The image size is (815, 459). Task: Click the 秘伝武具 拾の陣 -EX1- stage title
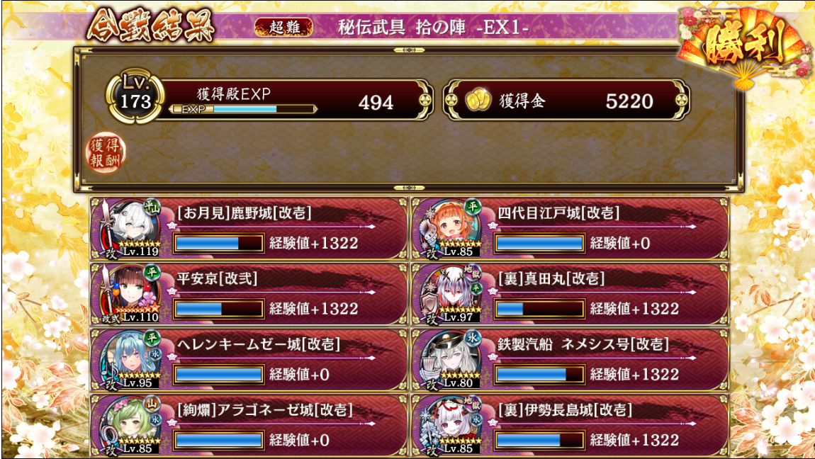(434, 27)
